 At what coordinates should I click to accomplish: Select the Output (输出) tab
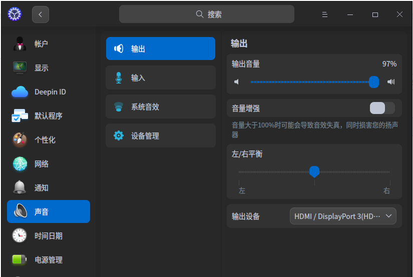[160, 49]
